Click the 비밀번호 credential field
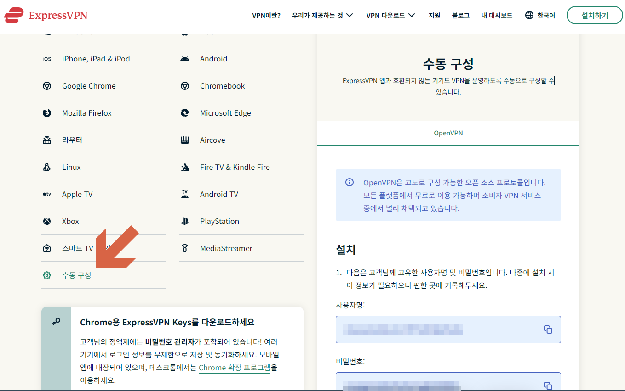 [x=448, y=382]
